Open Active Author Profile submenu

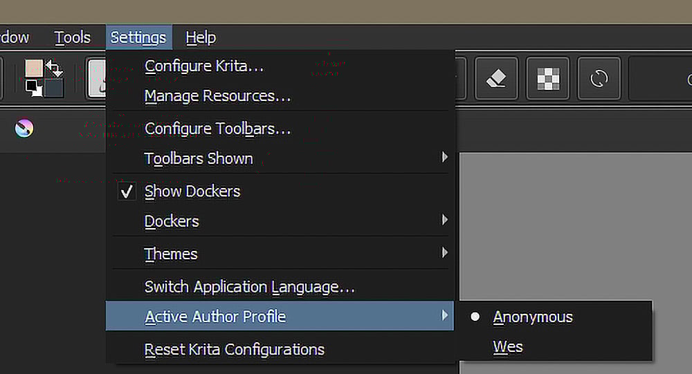point(280,316)
